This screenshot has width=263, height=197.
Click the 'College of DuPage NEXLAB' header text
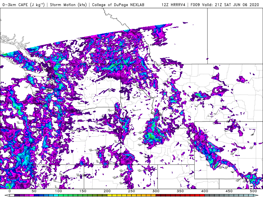(118, 5)
